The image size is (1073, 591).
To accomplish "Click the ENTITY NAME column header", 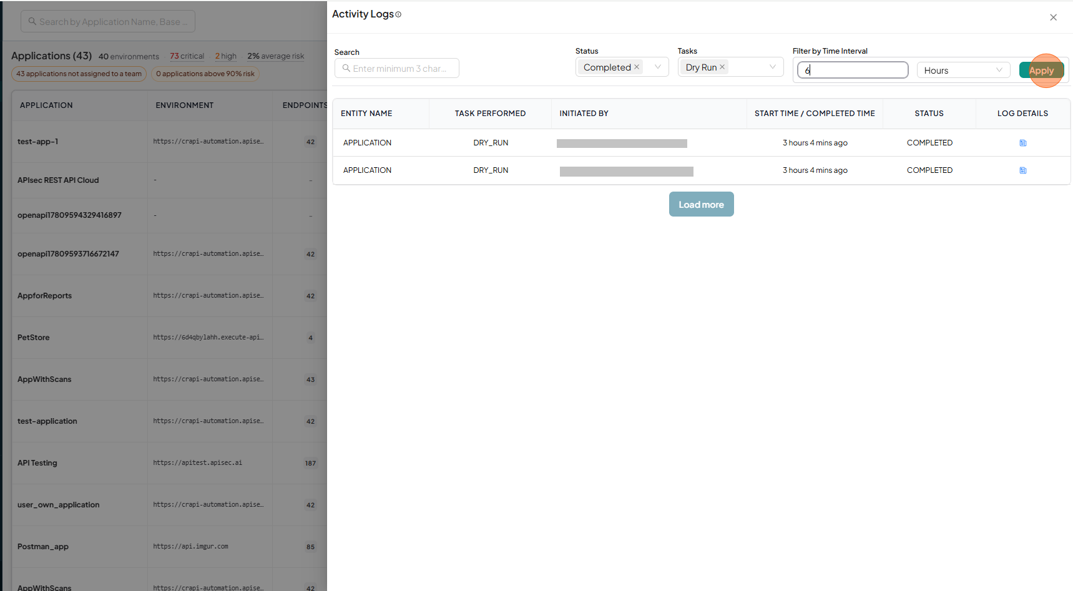I will click(x=366, y=114).
